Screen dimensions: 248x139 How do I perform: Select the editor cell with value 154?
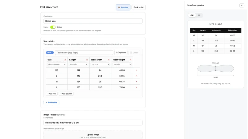pyautogui.click(x=78, y=82)
